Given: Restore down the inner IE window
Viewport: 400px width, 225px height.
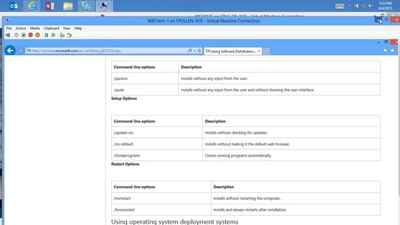Looking at the screenshot, I should (x=386, y=42).
